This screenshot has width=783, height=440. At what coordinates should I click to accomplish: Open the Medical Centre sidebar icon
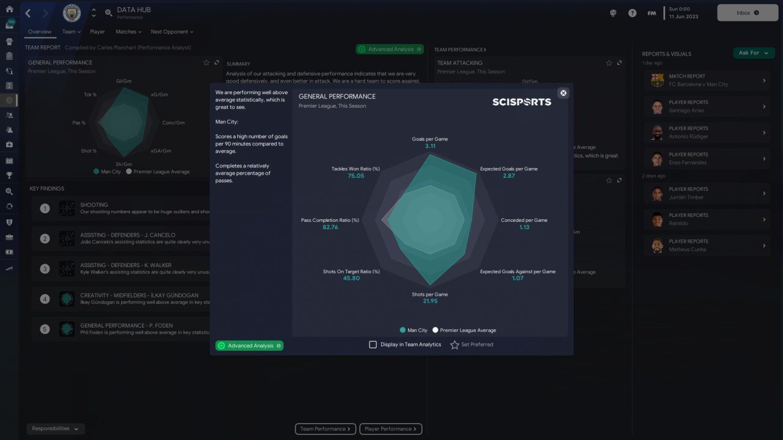point(9,145)
